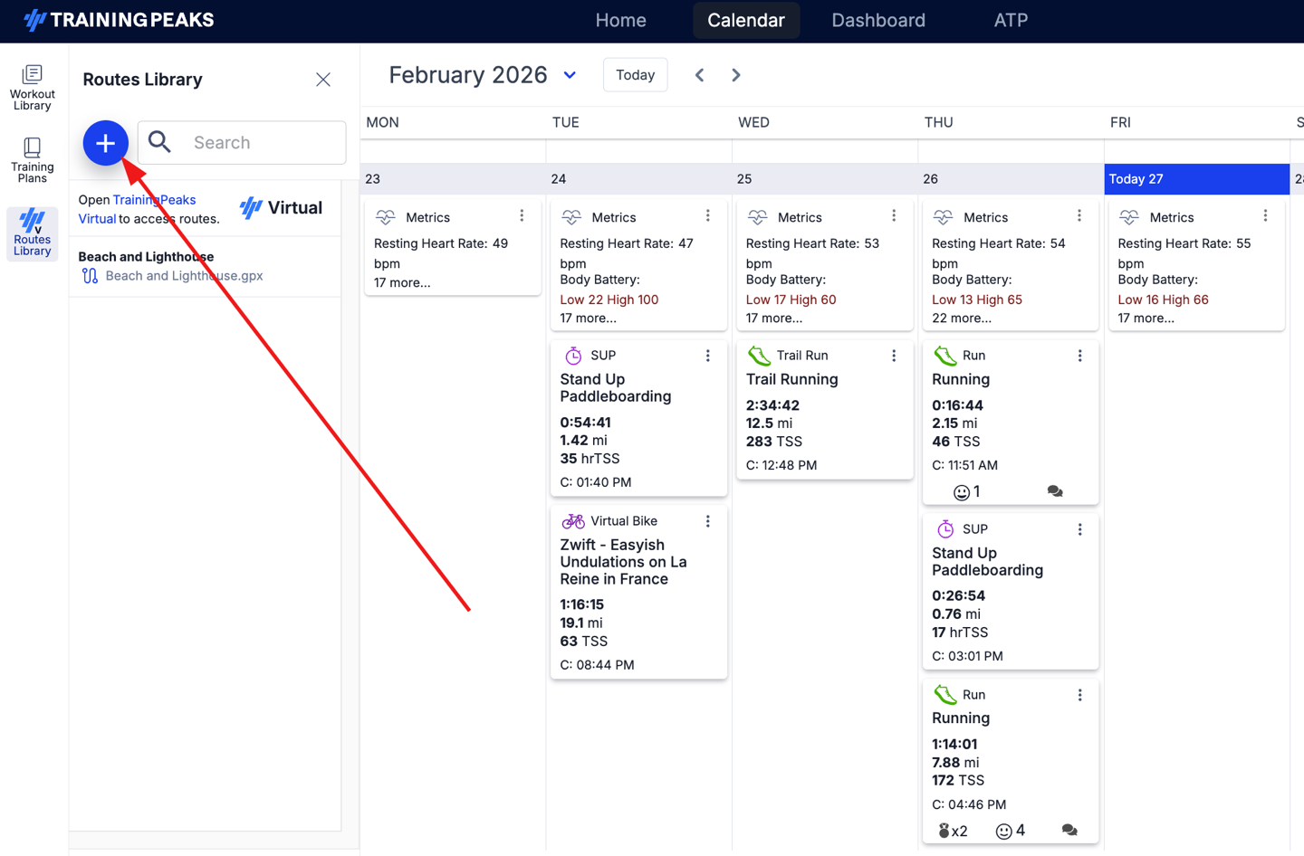
Task: Go to the next week arrow
Action: tap(735, 75)
